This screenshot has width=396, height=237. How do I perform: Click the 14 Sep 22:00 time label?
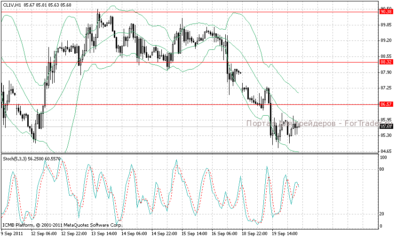[x=165, y=234]
